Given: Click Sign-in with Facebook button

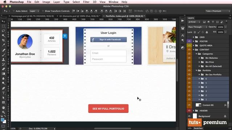Looking at the screenshot, I should (108, 39).
